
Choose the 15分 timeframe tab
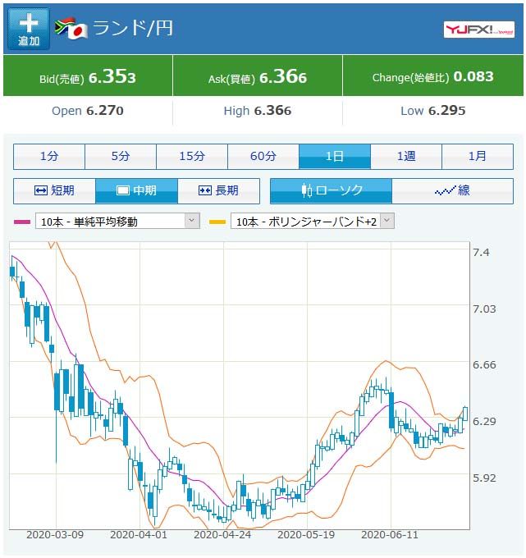(192, 156)
